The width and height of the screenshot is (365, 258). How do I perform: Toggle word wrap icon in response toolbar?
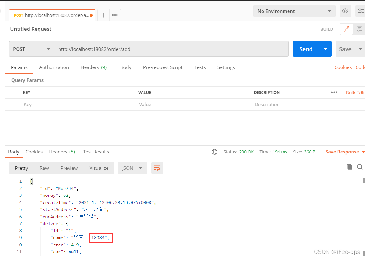click(x=157, y=168)
